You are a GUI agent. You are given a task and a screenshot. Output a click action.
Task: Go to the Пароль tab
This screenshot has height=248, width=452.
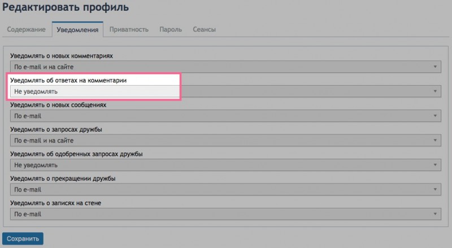[x=171, y=29]
